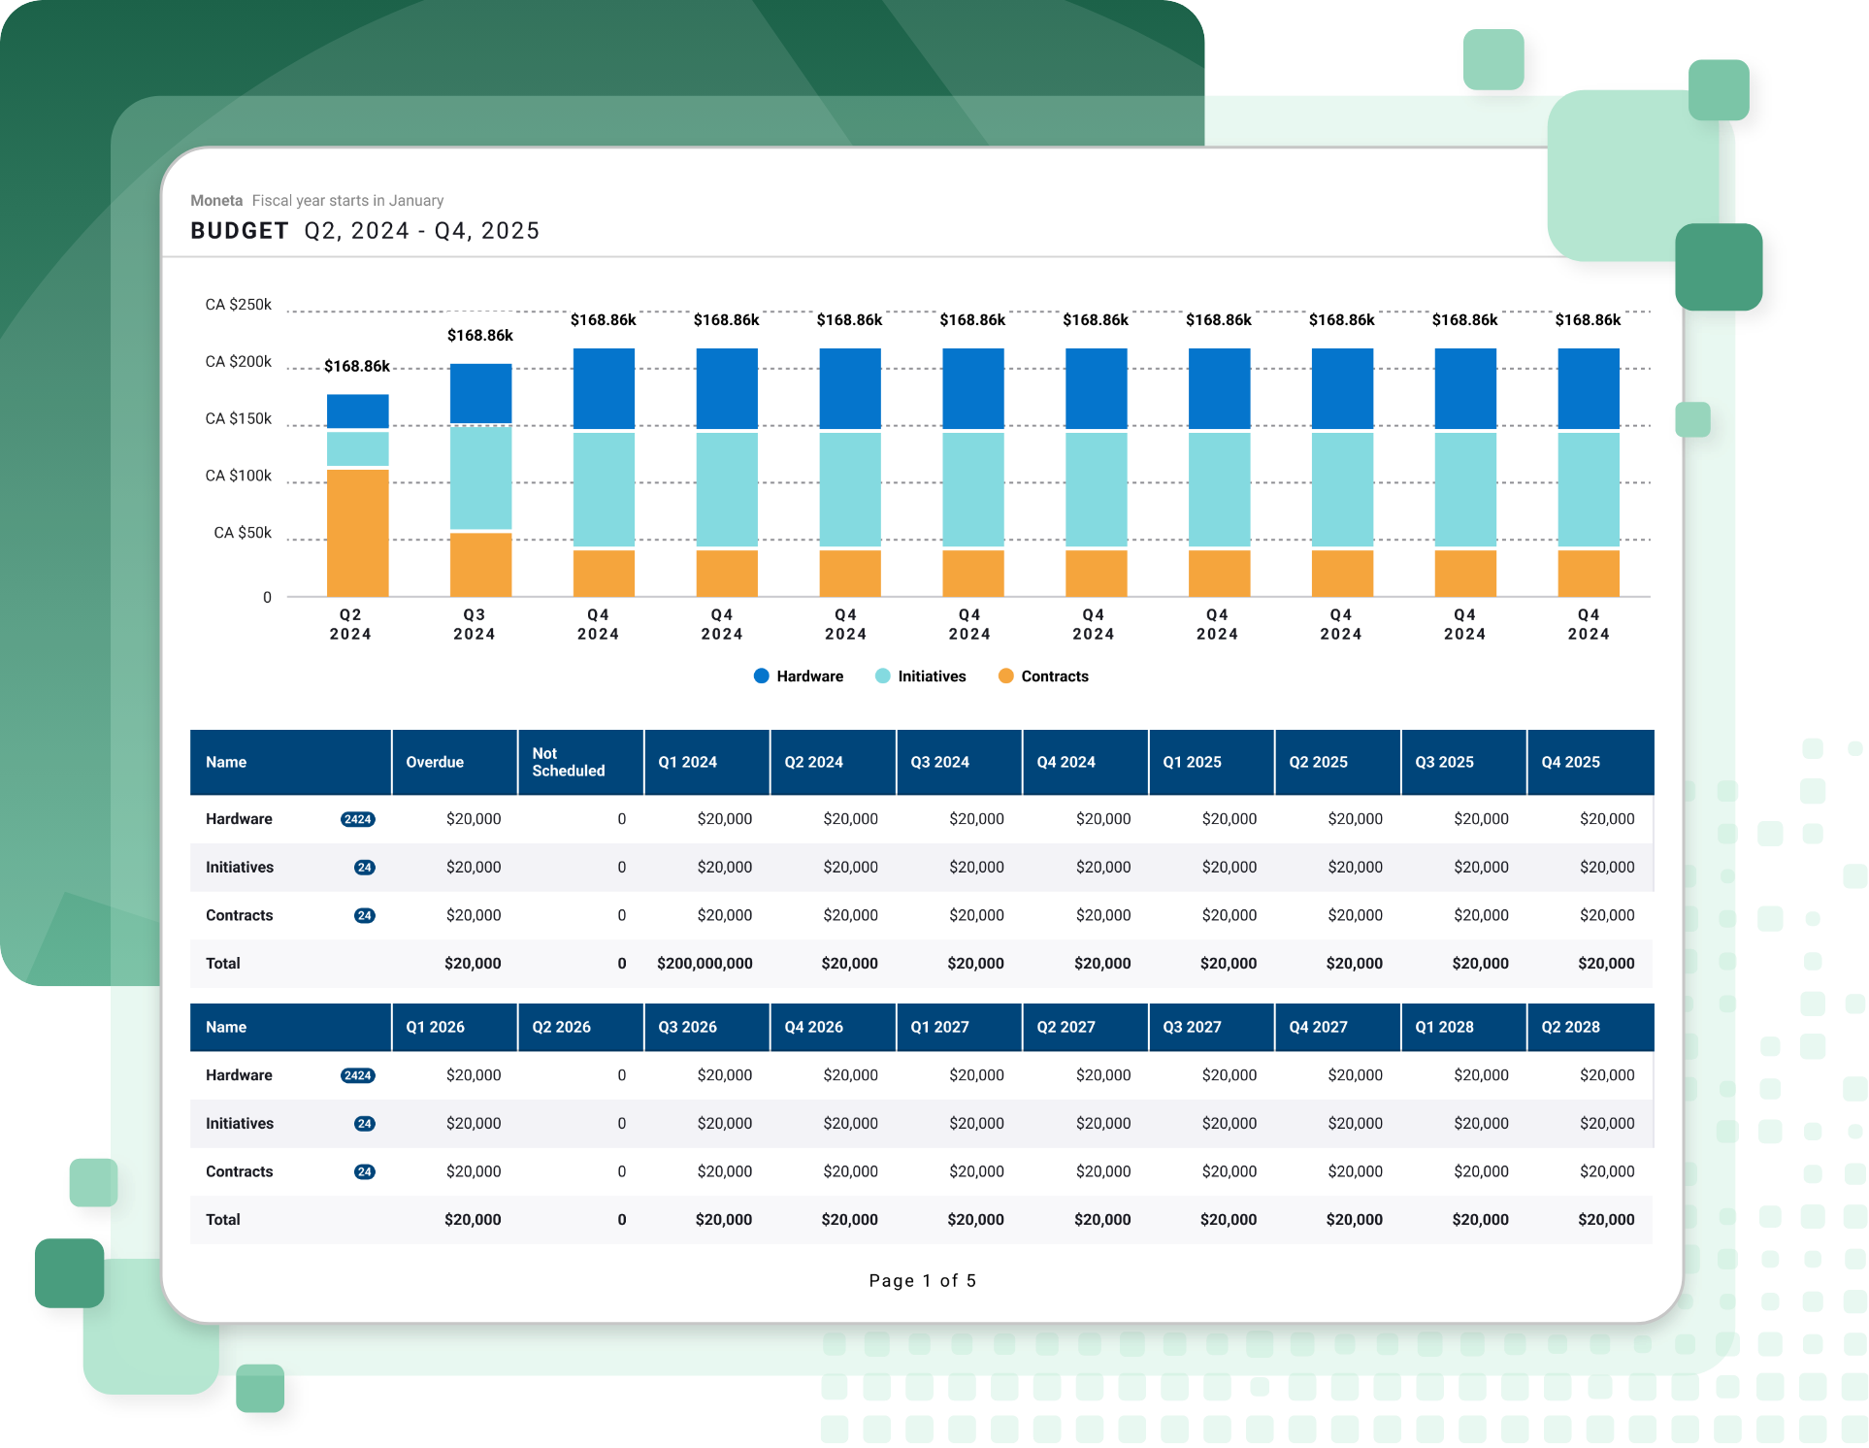Viewport: 1869px width, 1448px height.
Task: Click the Initiatives legend teal dot
Action: click(882, 675)
